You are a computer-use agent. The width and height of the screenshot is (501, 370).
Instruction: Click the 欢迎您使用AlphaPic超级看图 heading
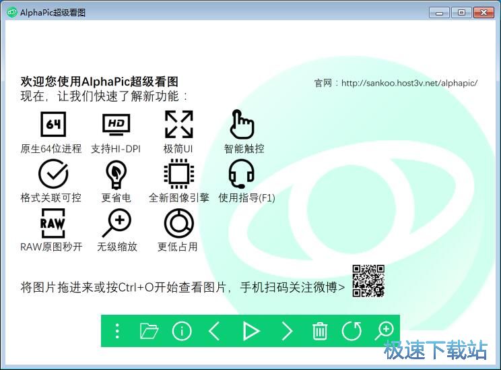(x=99, y=82)
